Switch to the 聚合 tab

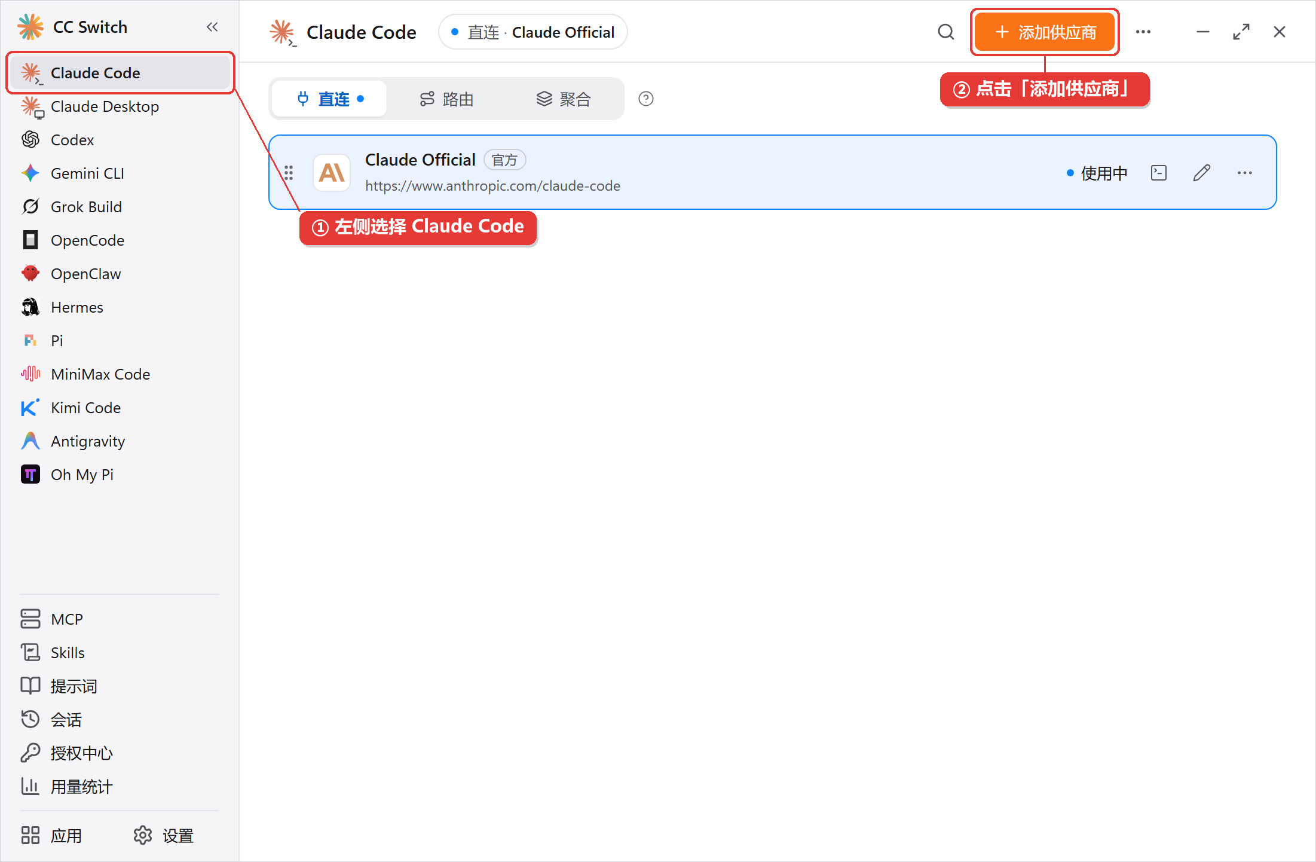(563, 99)
